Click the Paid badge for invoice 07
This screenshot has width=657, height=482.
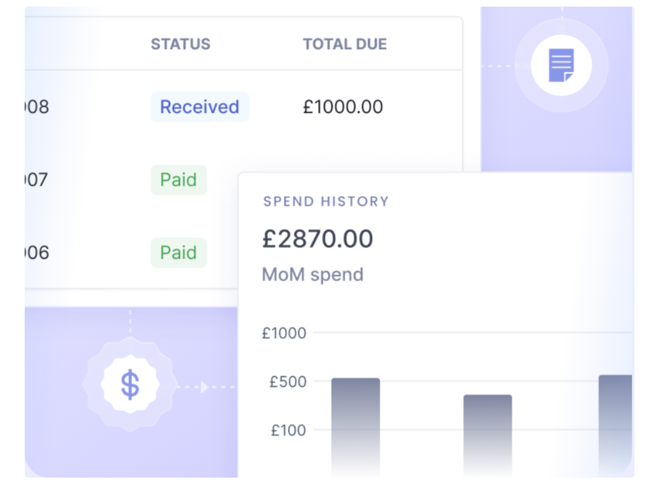pos(179,180)
